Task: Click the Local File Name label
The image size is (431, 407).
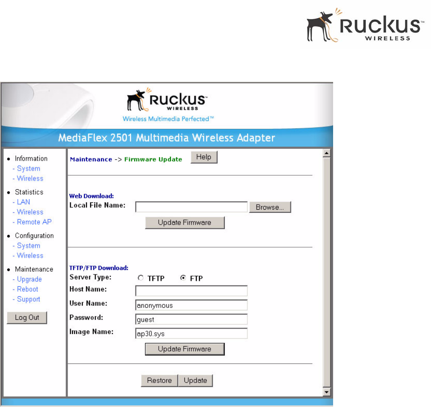Action: tap(97, 205)
